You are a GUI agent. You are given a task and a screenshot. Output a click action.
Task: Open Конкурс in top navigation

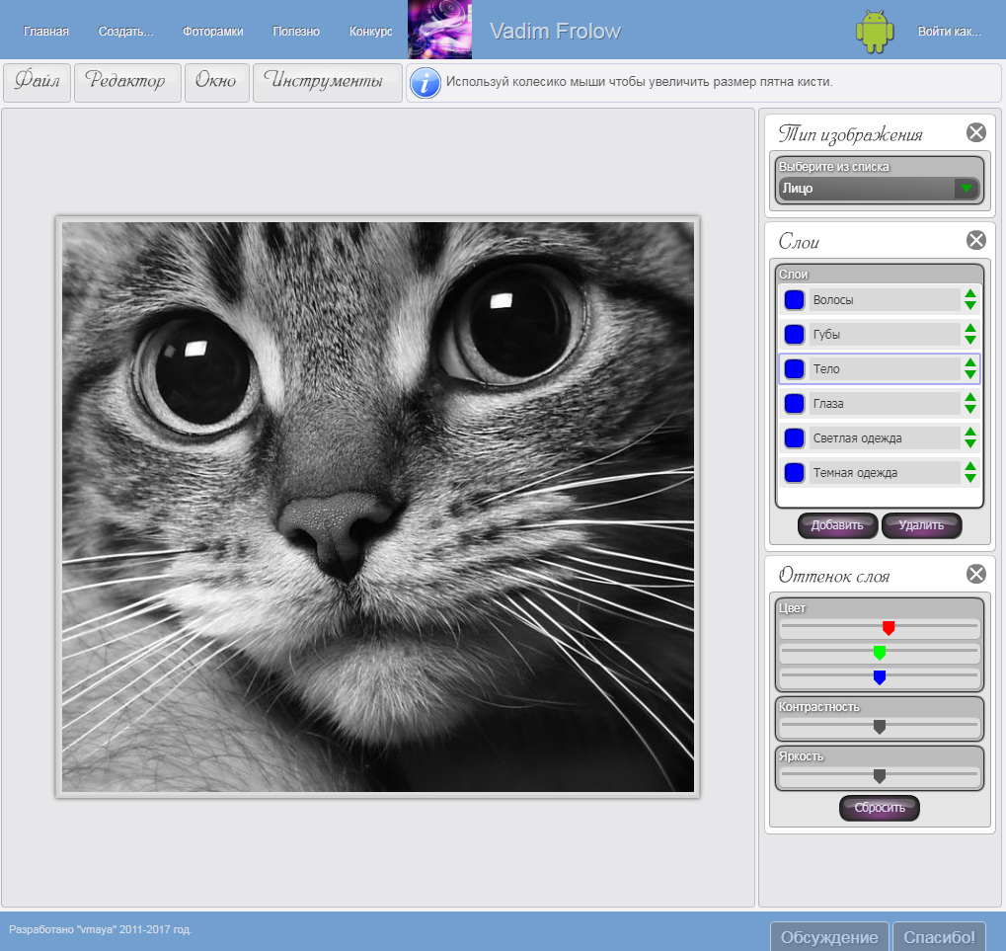370,32
